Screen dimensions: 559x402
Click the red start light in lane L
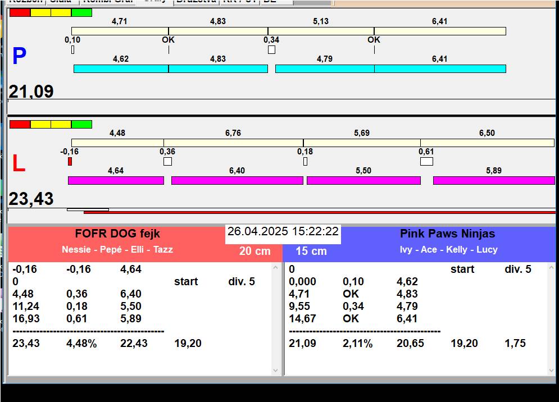point(20,124)
